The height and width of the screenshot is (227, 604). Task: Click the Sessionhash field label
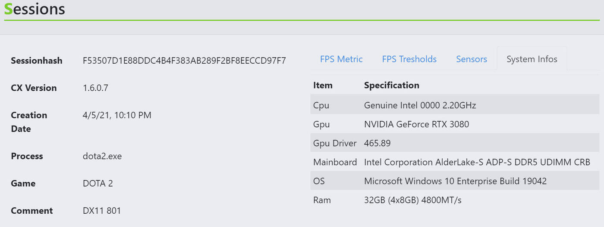pos(37,61)
